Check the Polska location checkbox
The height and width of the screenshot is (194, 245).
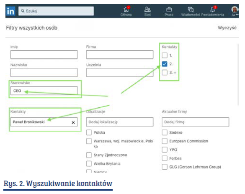(x=89, y=132)
